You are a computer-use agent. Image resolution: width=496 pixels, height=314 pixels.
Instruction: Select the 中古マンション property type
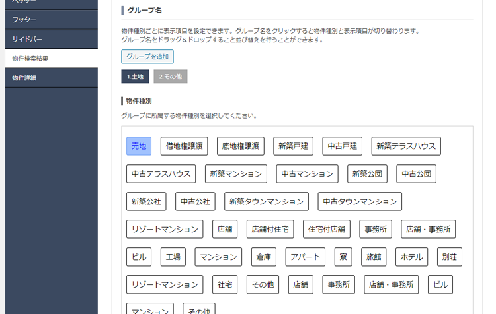pyautogui.click(x=307, y=173)
